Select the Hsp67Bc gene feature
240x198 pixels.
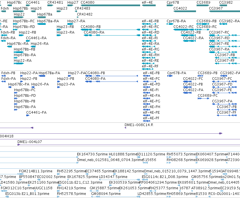point(10,5)
